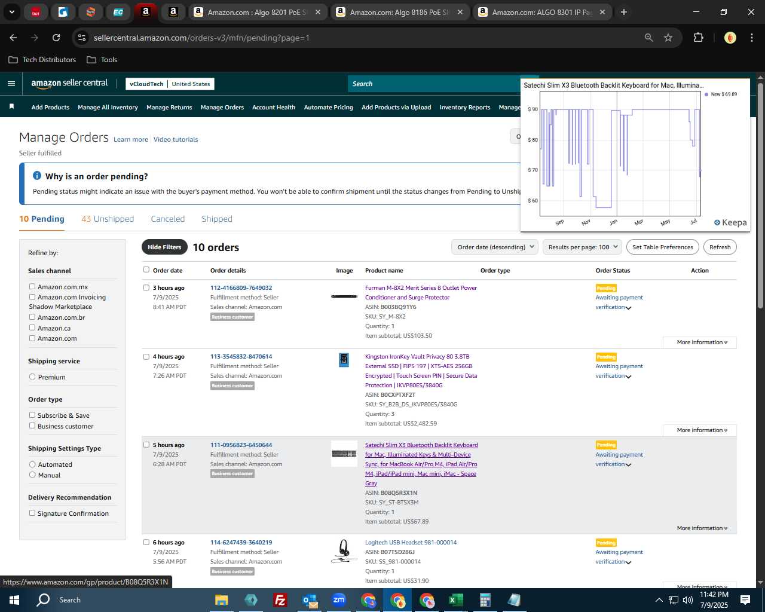Open the site information icon in address bar
Screen dimensions: 765x612
[x=82, y=38]
